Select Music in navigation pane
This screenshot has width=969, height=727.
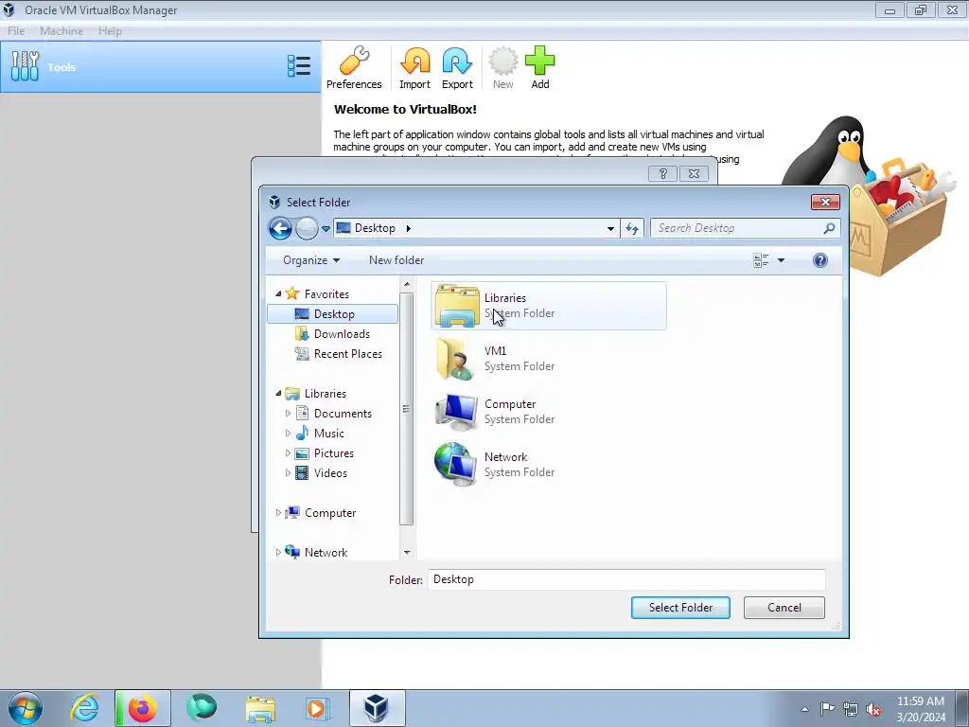pos(320,433)
